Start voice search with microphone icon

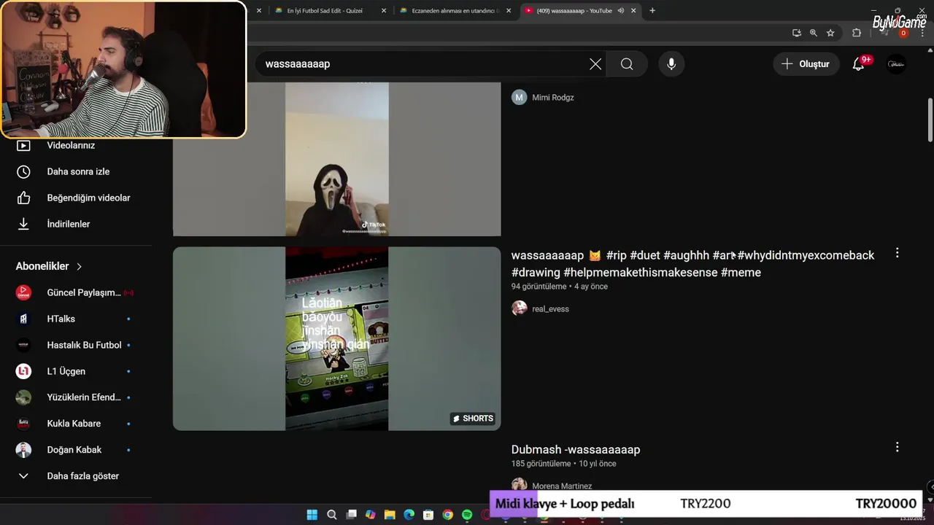[x=671, y=64]
